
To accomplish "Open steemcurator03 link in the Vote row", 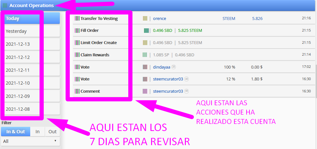I will (168, 79).
